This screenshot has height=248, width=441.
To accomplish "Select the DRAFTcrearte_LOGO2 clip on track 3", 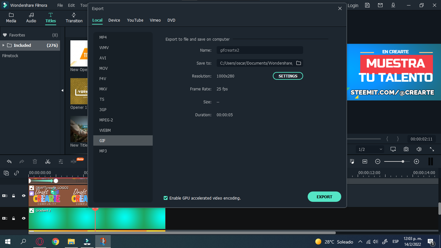I will pos(58,196).
